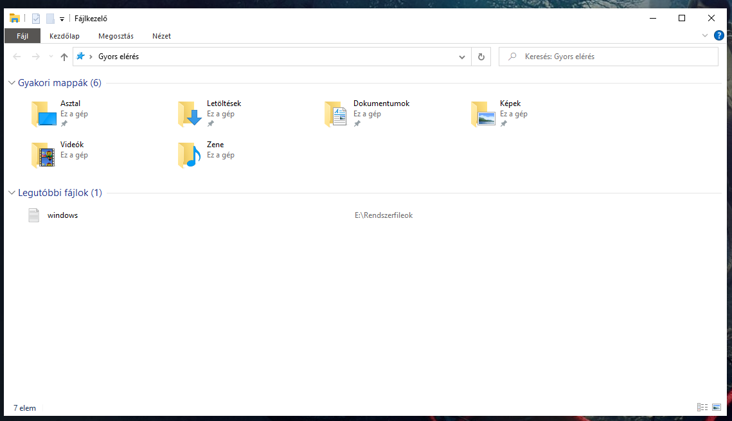The width and height of the screenshot is (732, 421).
Task: Open the address bar history dropdown
Action: click(x=461, y=57)
